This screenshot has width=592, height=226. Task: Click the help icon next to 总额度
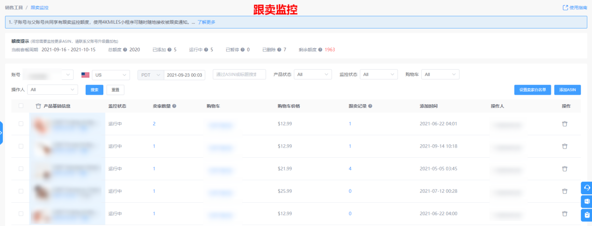tap(125, 49)
